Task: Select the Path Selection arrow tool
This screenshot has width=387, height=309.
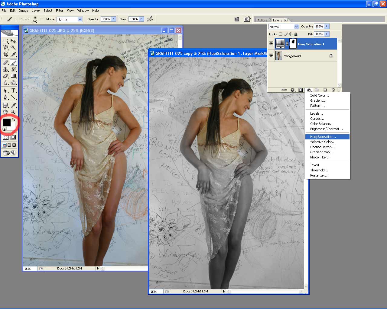Action: click(5, 91)
